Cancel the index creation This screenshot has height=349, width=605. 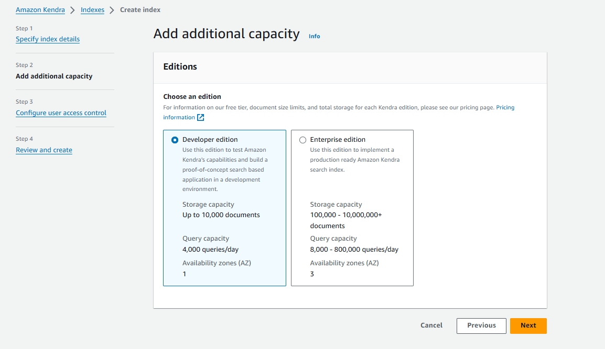click(431, 325)
